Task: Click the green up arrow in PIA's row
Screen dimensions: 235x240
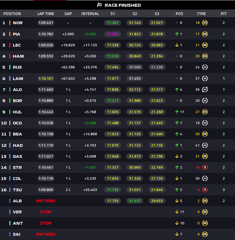Action: 177,34
